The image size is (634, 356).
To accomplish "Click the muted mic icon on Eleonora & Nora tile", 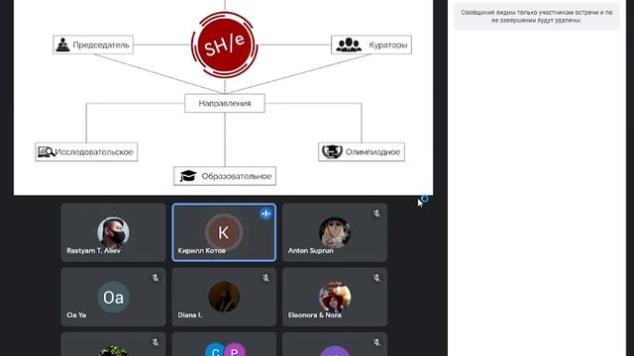I will pos(376,278).
